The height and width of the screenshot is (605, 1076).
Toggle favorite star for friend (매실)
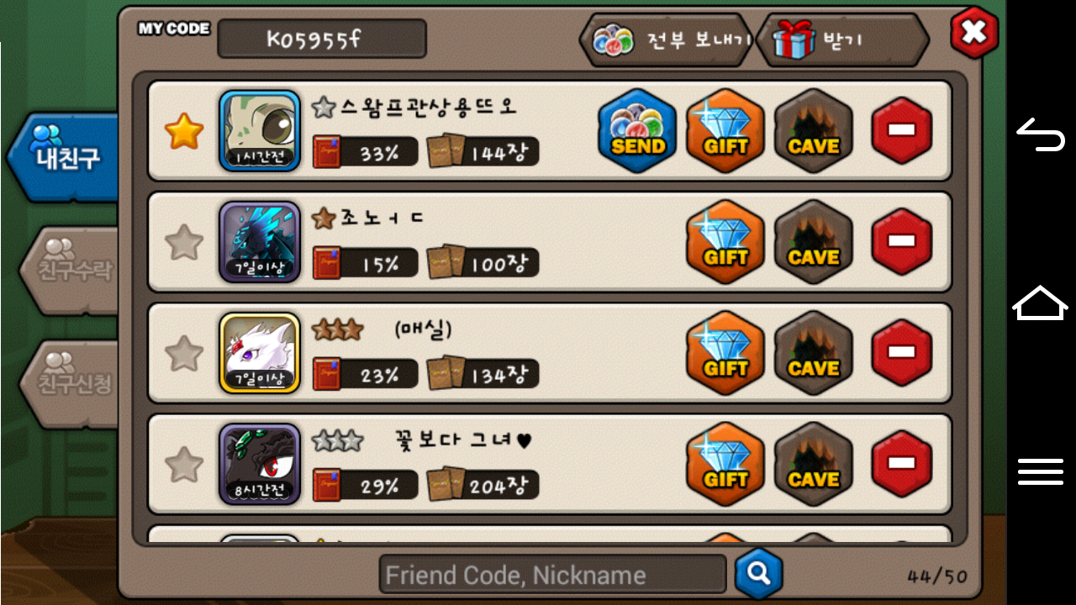click(x=184, y=354)
